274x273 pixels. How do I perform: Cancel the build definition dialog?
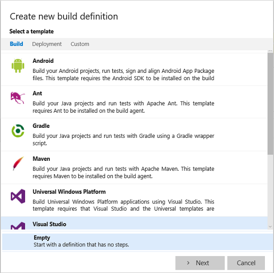(246, 263)
